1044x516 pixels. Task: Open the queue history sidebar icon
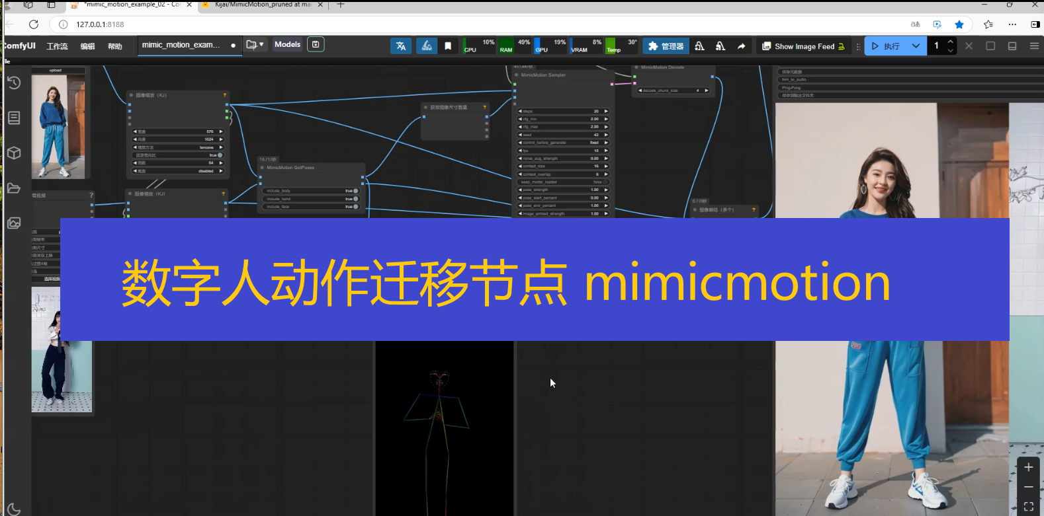(x=14, y=83)
